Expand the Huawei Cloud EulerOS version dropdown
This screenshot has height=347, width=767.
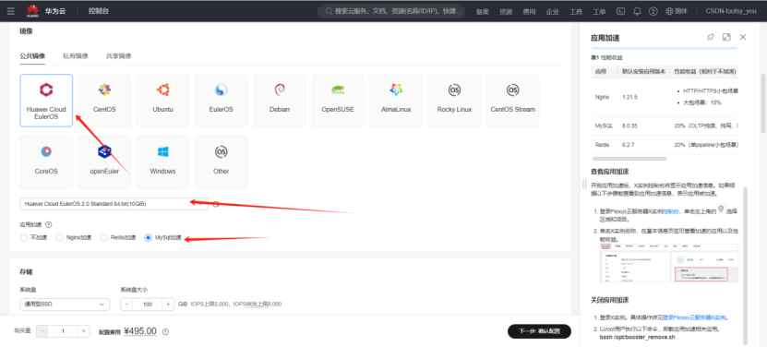coord(114,204)
